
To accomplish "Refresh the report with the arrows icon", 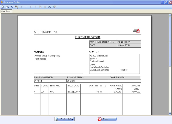I will (x=12, y=7).
